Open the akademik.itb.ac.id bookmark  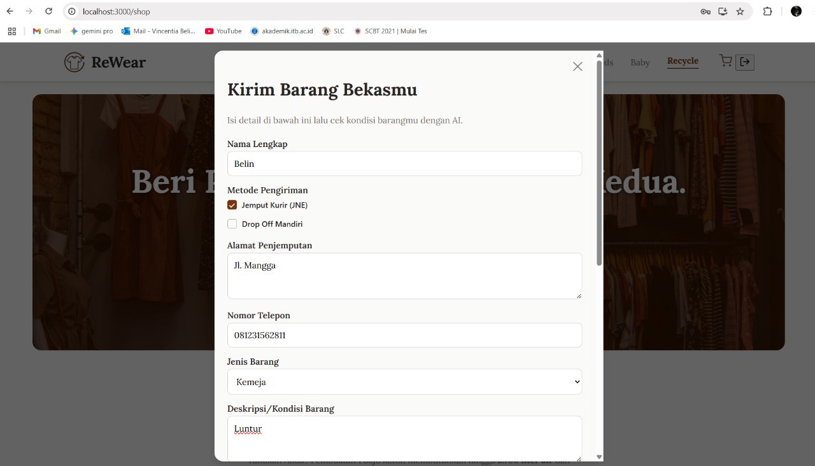[282, 31]
